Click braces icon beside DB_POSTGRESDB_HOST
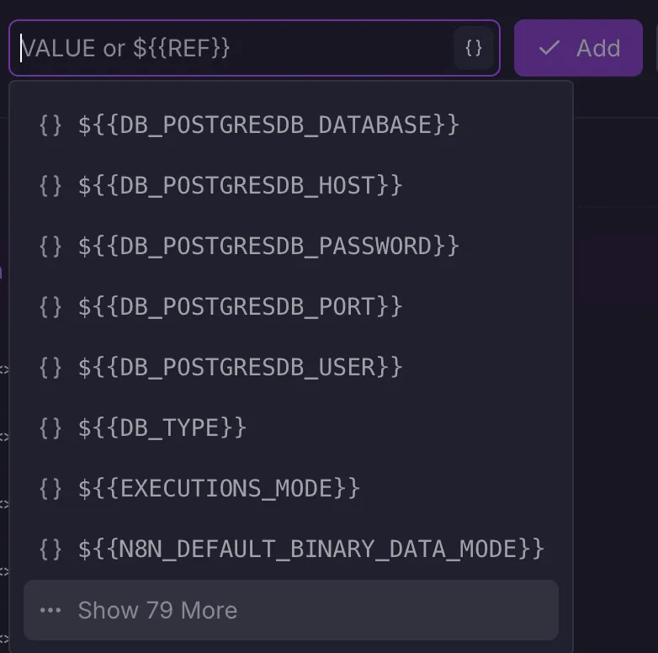The height and width of the screenshot is (653, 658). (x=50, y=185)
